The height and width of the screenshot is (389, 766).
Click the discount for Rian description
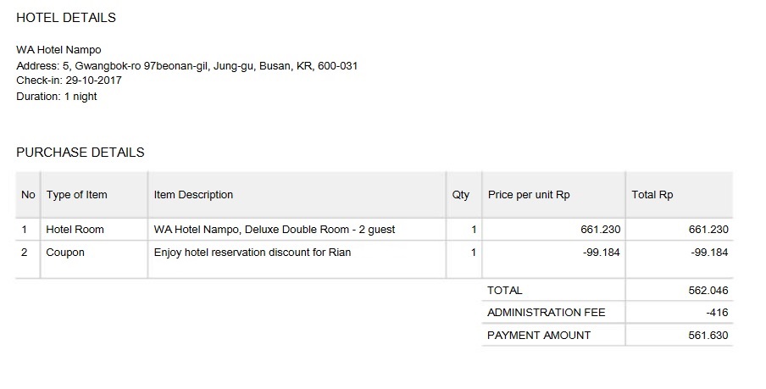point(253,253)
